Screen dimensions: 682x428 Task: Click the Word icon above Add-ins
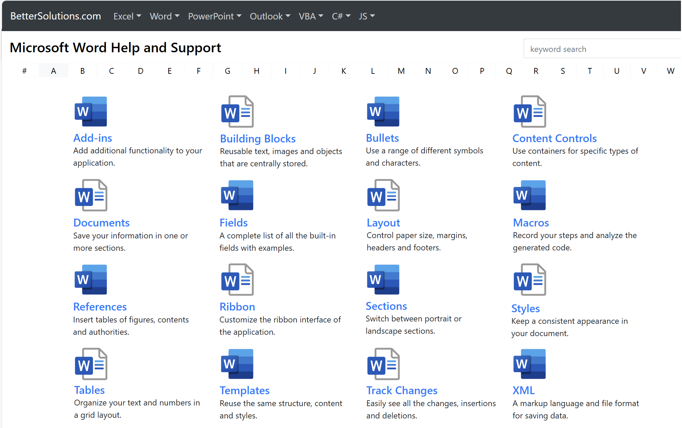coord(91,111)
